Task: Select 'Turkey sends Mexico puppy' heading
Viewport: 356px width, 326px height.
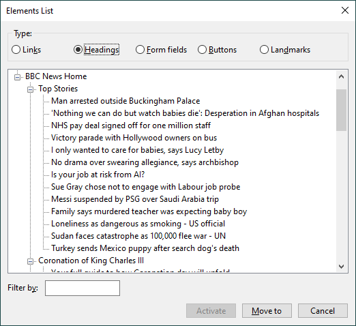Action: (x=145, y=248)
